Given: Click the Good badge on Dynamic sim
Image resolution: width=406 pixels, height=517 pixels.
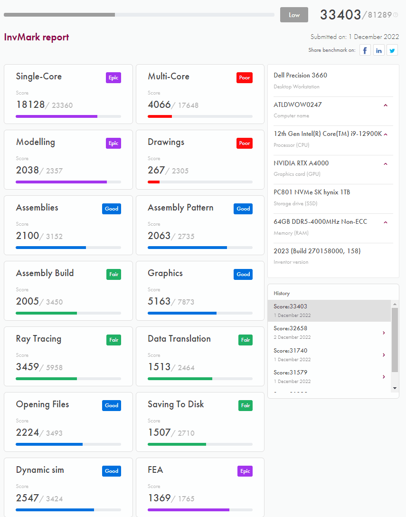Looking at the screenshot, I should 112,471.
